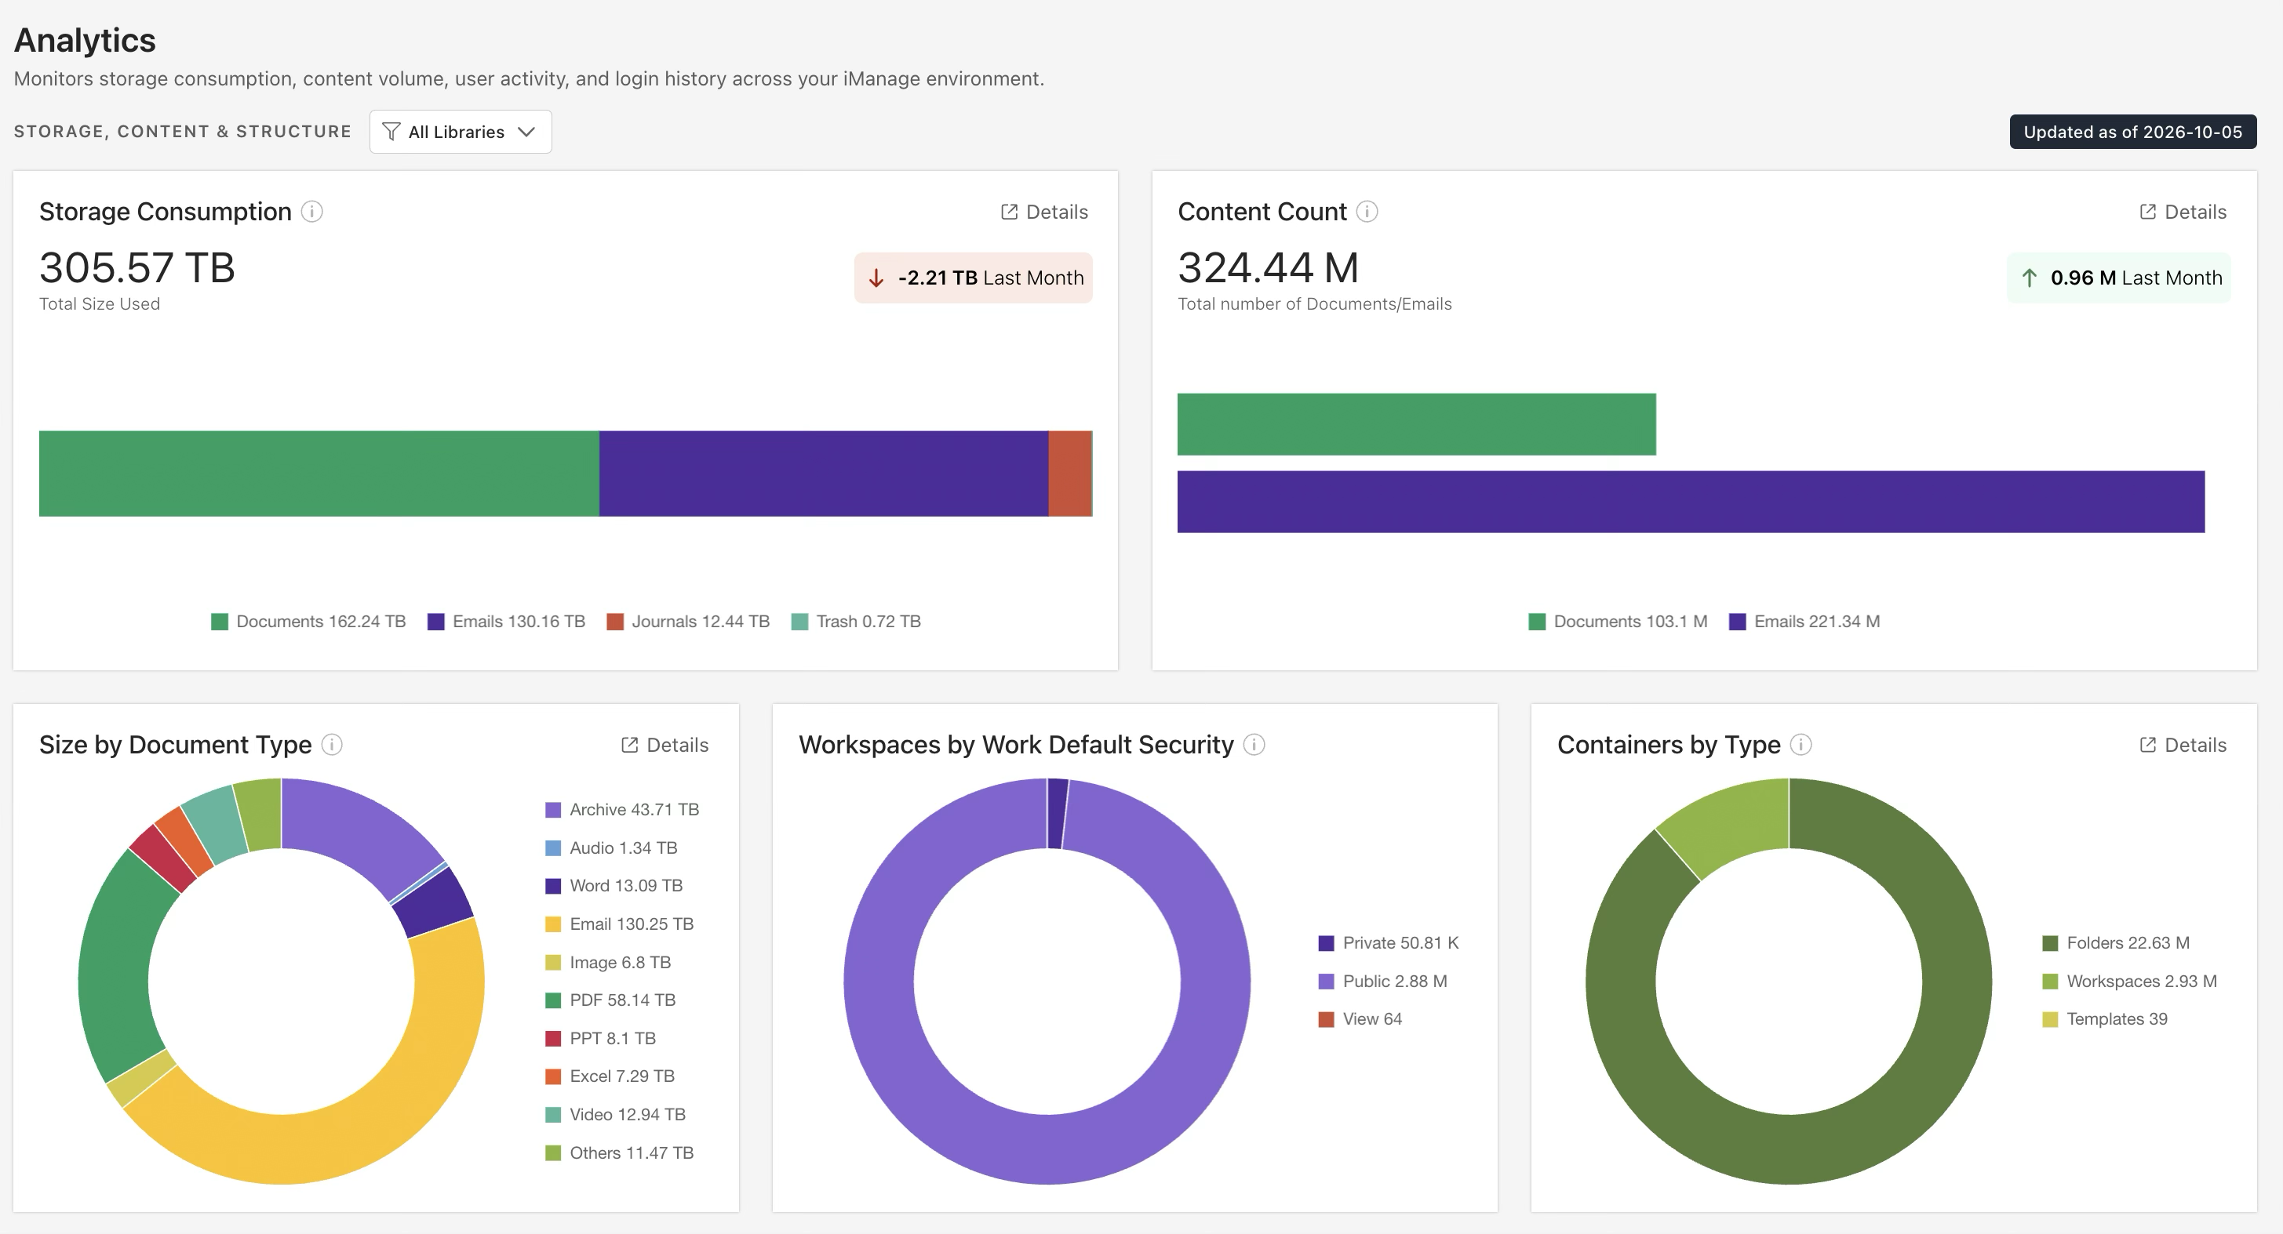
Task: Toggle the Documents 103.1 M legend entry
Action: [x=1618, y=622]
